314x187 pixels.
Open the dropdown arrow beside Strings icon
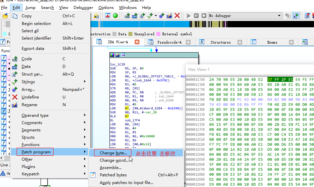click(x=156, y=16)
